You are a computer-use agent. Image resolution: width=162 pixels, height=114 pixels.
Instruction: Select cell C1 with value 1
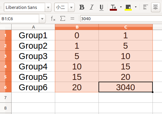click(126, 35)
